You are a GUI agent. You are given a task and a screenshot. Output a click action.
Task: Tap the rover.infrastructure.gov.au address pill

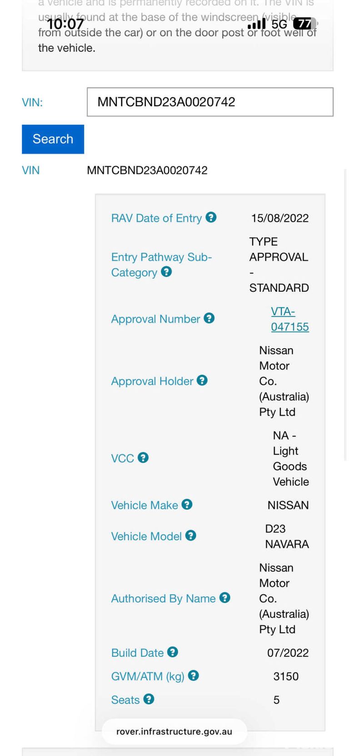click(x=174, y=731)
